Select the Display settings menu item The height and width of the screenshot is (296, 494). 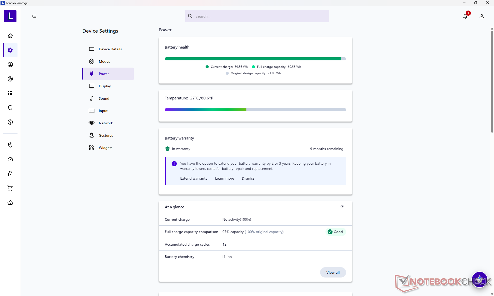pyautogui.click(x=104, y=86)
